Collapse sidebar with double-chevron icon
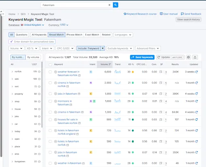Viewport: 206px width, 167px height. 3,14
